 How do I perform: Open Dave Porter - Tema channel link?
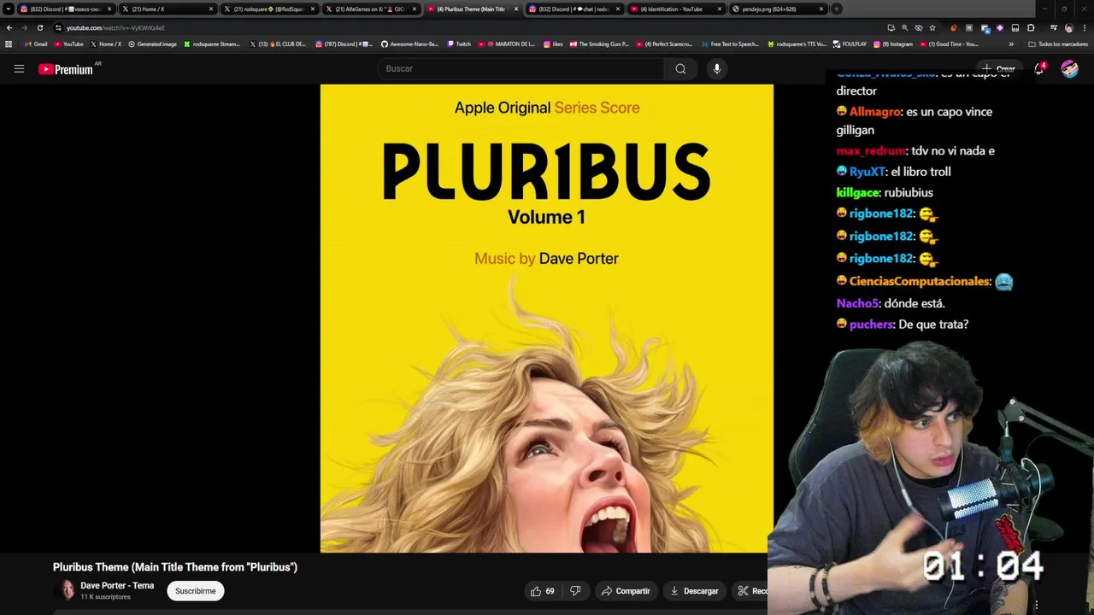click(x=117, y=585)
